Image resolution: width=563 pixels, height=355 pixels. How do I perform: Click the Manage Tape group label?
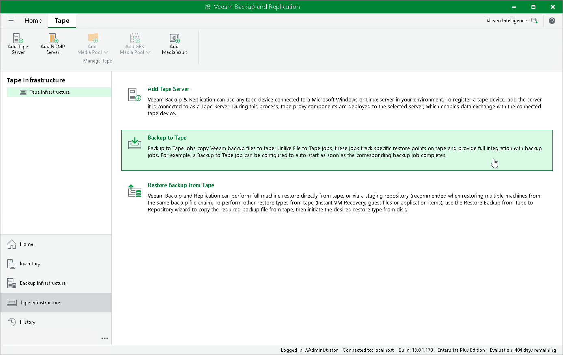97,61
